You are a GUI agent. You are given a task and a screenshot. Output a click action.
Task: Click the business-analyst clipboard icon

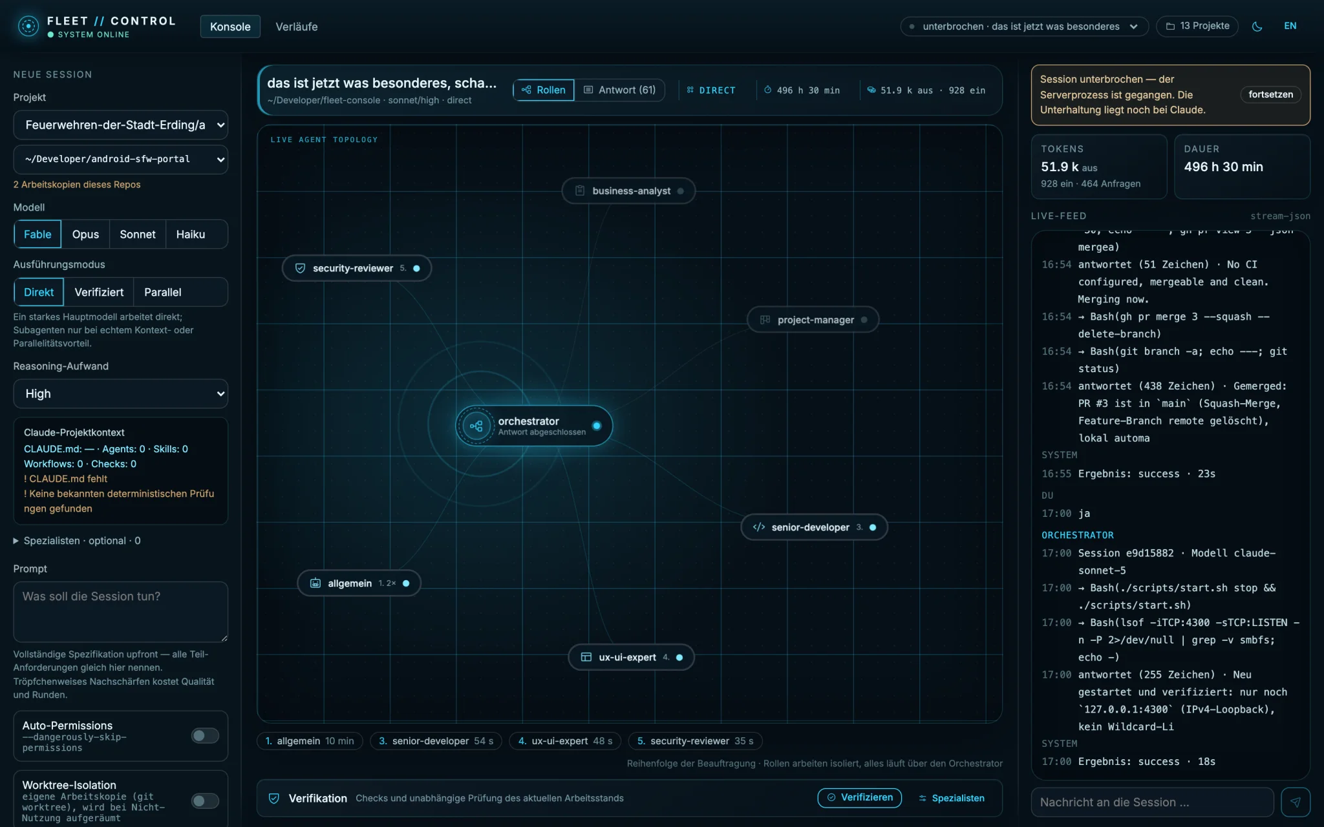pyautogui.click(x=580, y=191)
